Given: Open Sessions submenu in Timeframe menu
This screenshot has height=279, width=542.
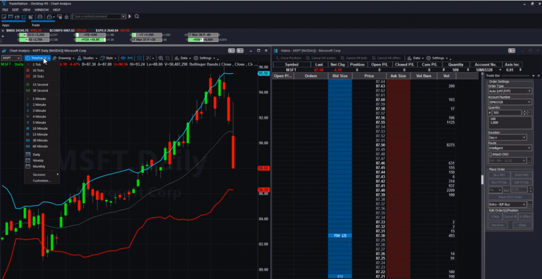Looking at the screenshot, I should tap(42, 175).
